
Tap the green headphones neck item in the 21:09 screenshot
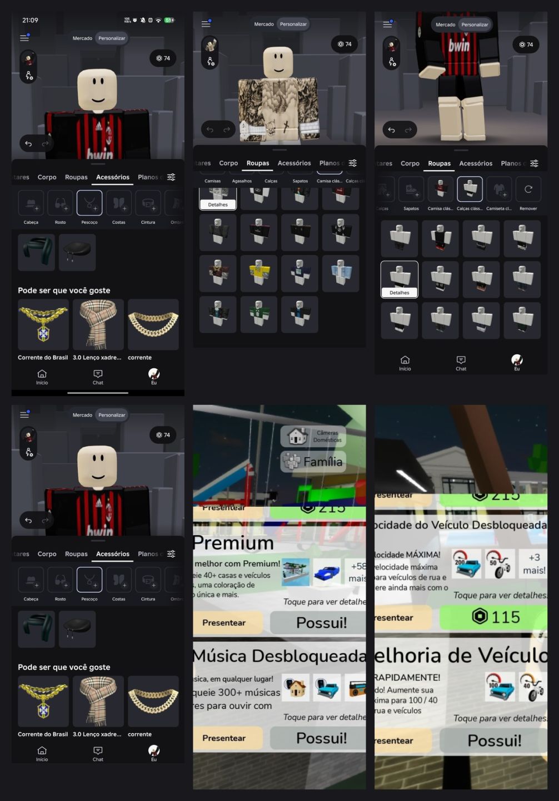point(36,253)
